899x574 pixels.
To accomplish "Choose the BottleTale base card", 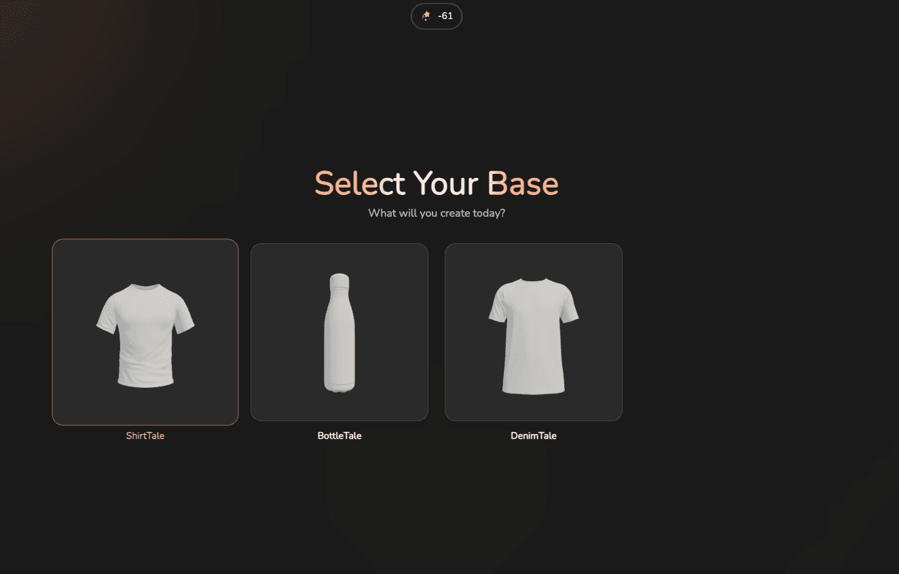I will 340,332.
